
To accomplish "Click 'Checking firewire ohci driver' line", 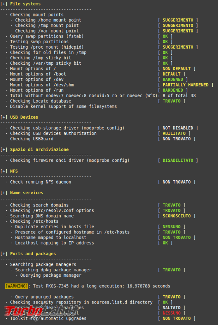I will tap(70, 160).
